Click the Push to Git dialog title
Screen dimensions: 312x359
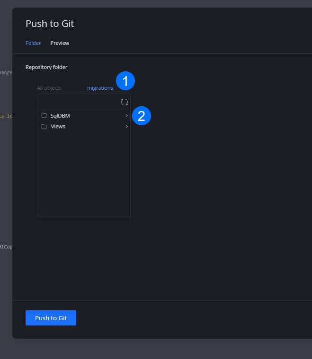click(x=50, y=24)
